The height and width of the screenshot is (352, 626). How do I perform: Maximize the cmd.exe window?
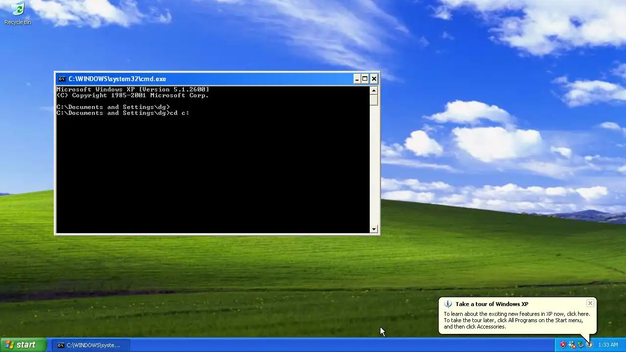point(365,79)
